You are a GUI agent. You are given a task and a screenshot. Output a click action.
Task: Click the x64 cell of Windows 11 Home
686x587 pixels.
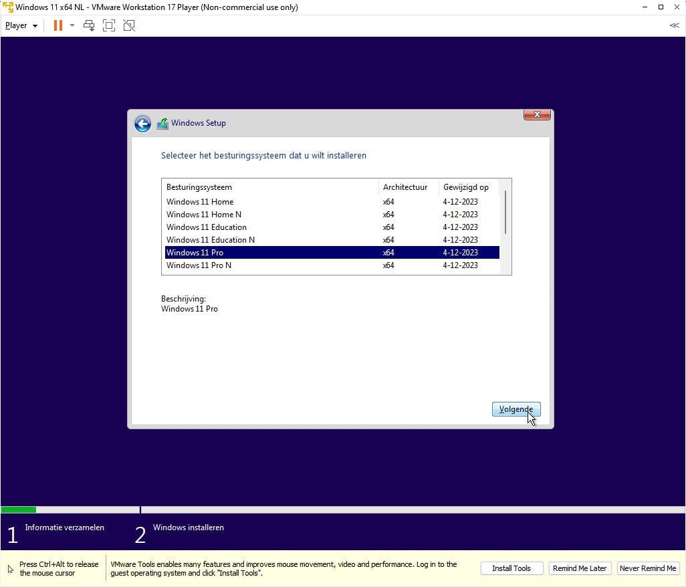pyautogui.click(x=388, y=202)
